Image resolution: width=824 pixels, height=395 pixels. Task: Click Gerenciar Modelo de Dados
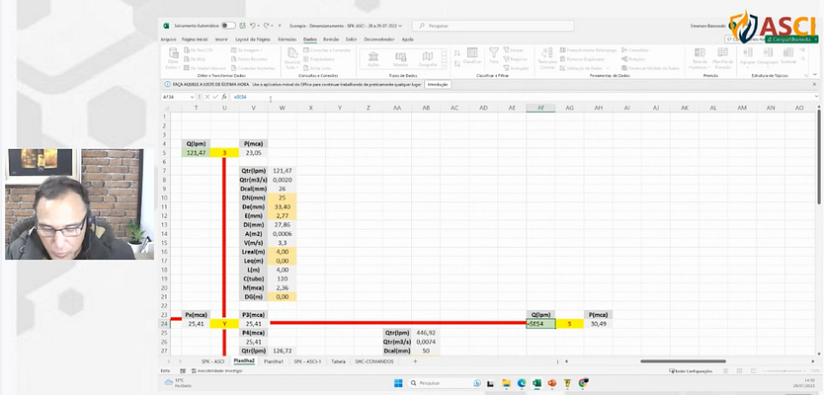(x=650, y=68)
